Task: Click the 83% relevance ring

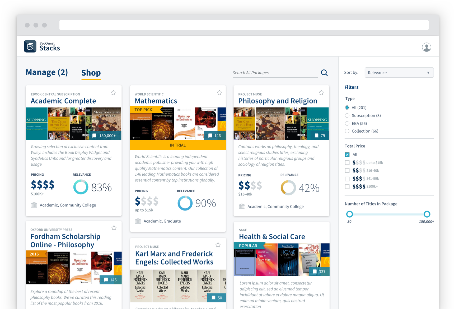Action: click(x=81, y=187)
